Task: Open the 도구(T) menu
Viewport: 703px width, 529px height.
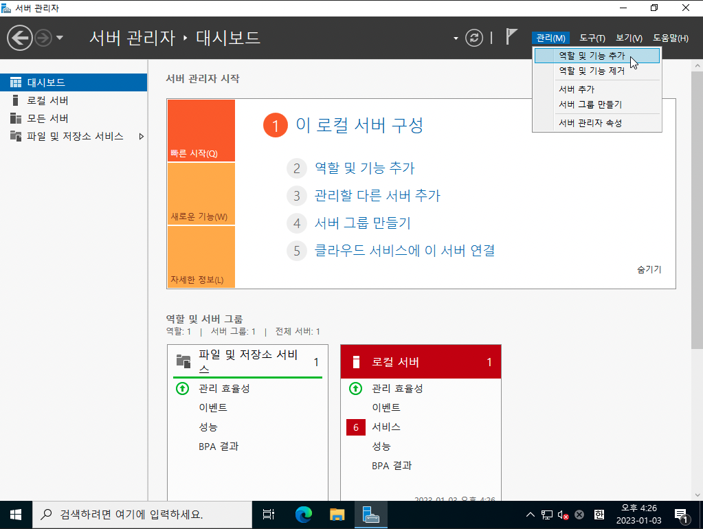Action: pos(592,38)
